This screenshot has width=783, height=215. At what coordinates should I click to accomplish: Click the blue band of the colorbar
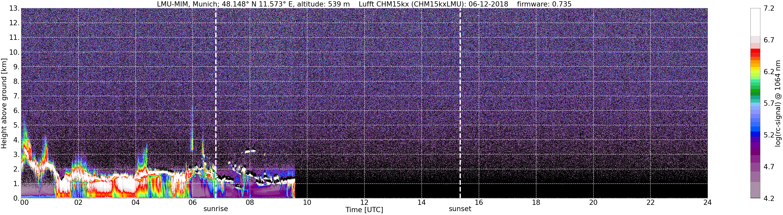coord(755,134)
